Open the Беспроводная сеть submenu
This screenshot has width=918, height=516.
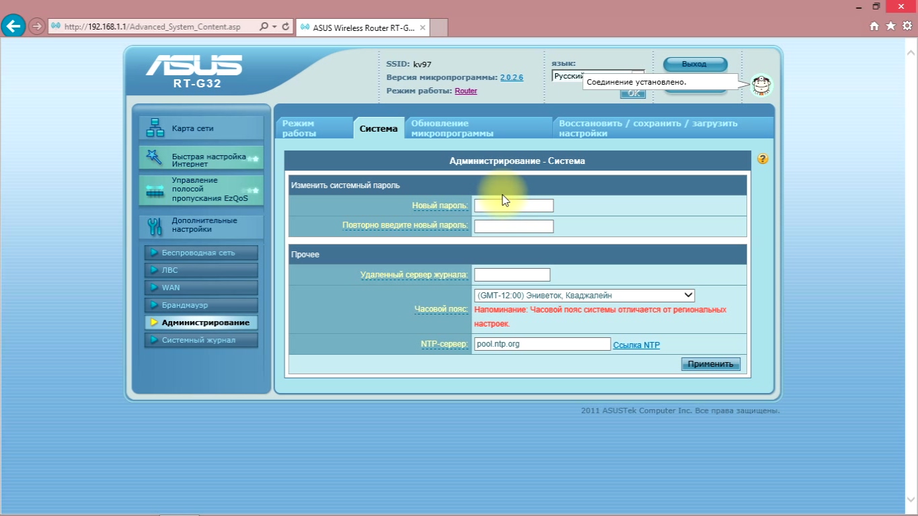pyautogui.click(x=201, y=253)
